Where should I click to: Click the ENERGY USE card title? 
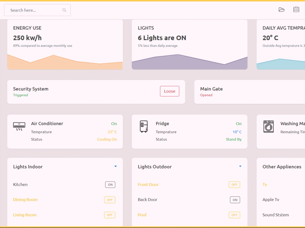point(27,28)
